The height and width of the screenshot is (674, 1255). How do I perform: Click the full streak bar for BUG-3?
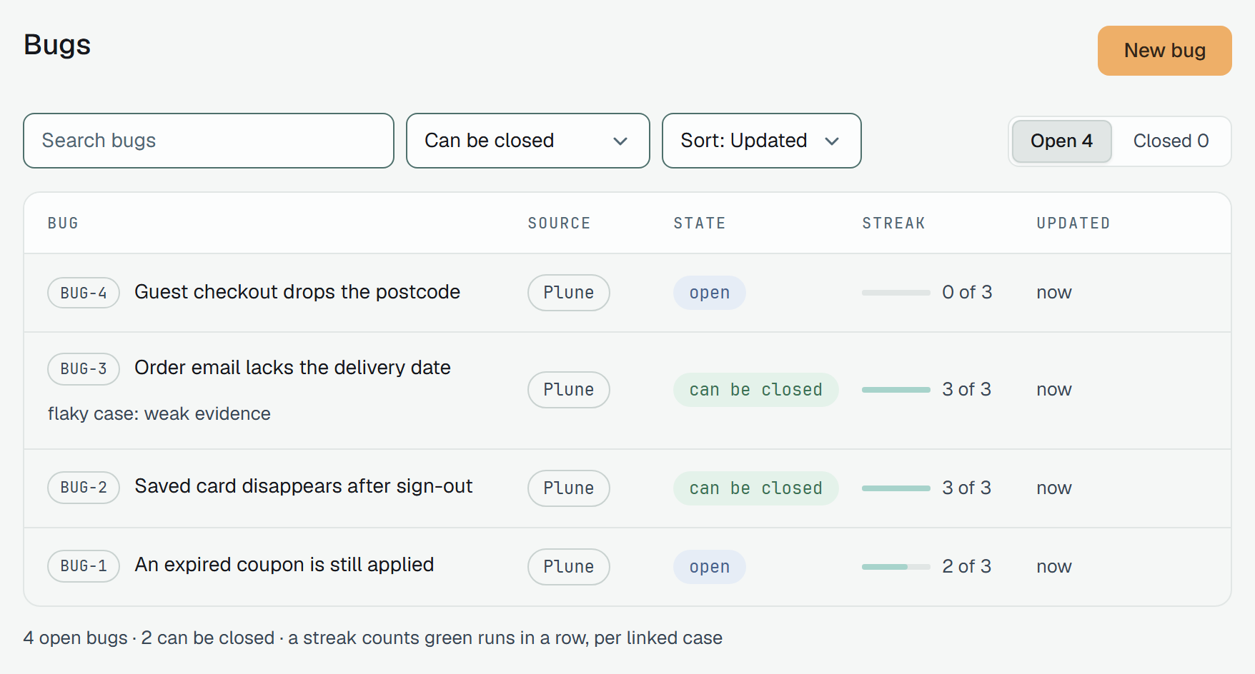pyautogui.click(x=896, y=390)
